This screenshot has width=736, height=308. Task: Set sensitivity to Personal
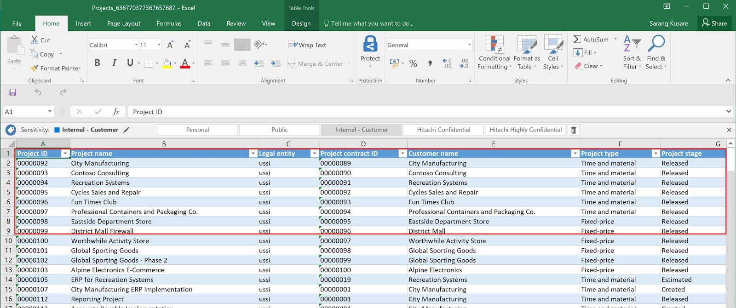(x=197, y=130)
